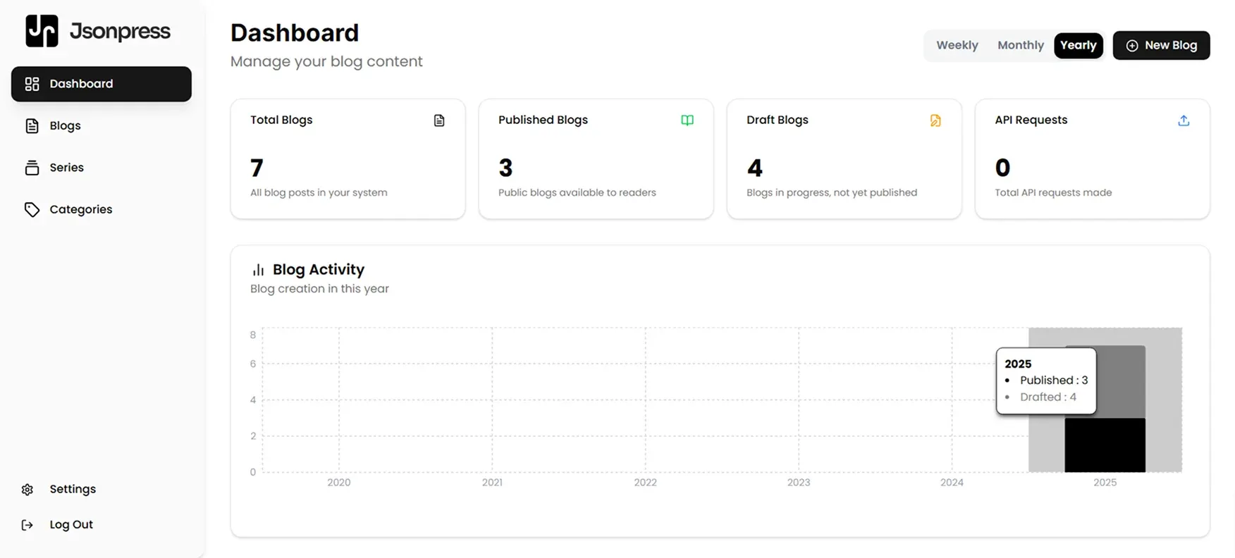Click the Jsonpress brand name

point(120,32)
